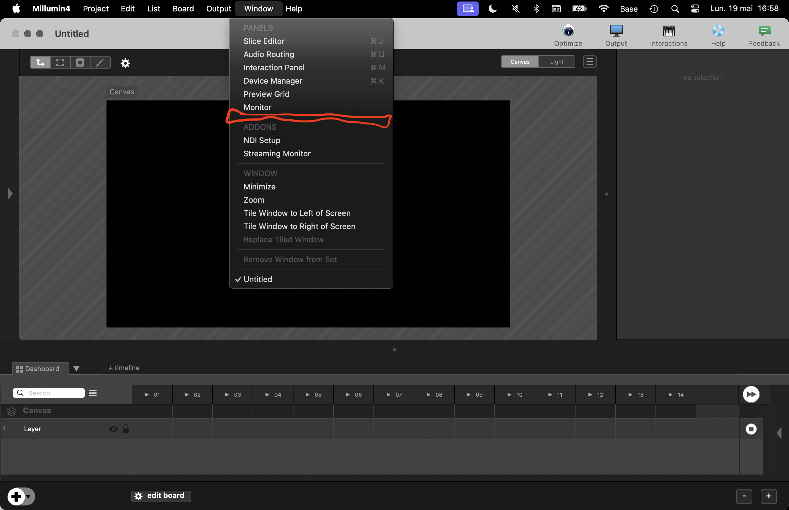Click the Optimize gauge icon
Screen dimensions: 789x510
coord(568,31)
